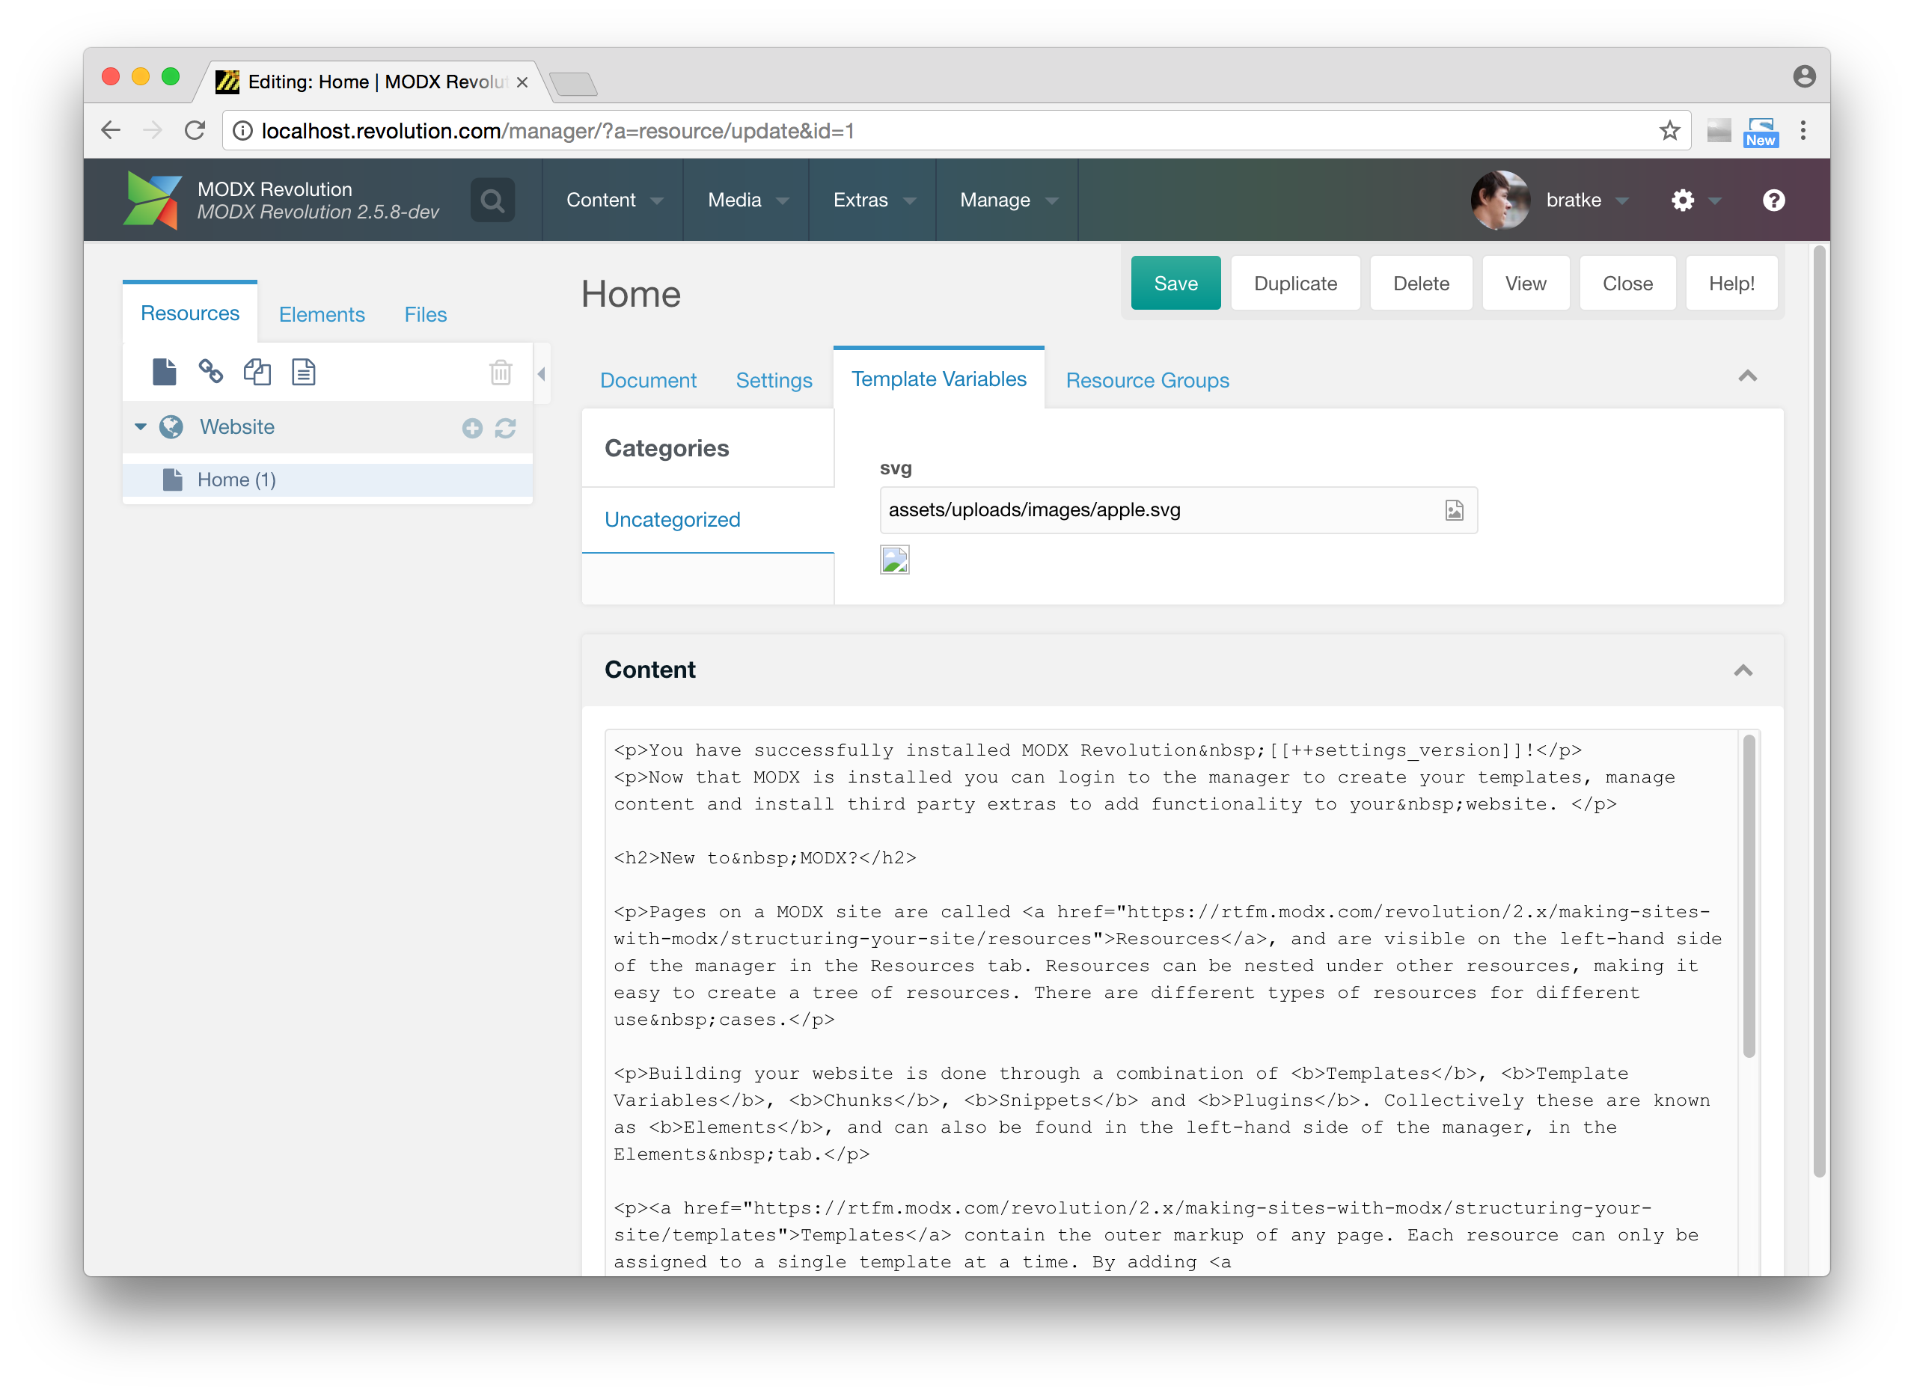Click the MODX Revolution logo
The height and width of the screenshot is (1396, 1914).
tap(152, 200)
